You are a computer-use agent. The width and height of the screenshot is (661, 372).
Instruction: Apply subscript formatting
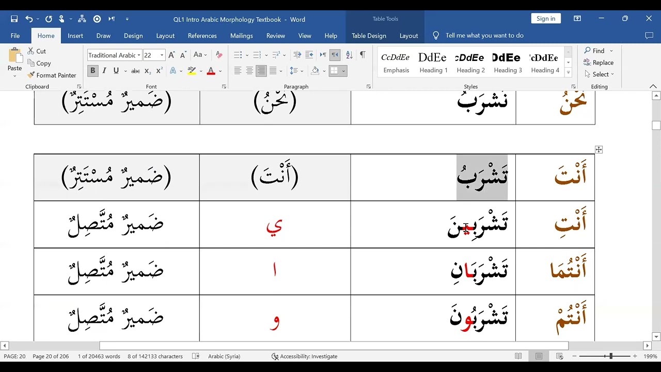tap(148, 71)
